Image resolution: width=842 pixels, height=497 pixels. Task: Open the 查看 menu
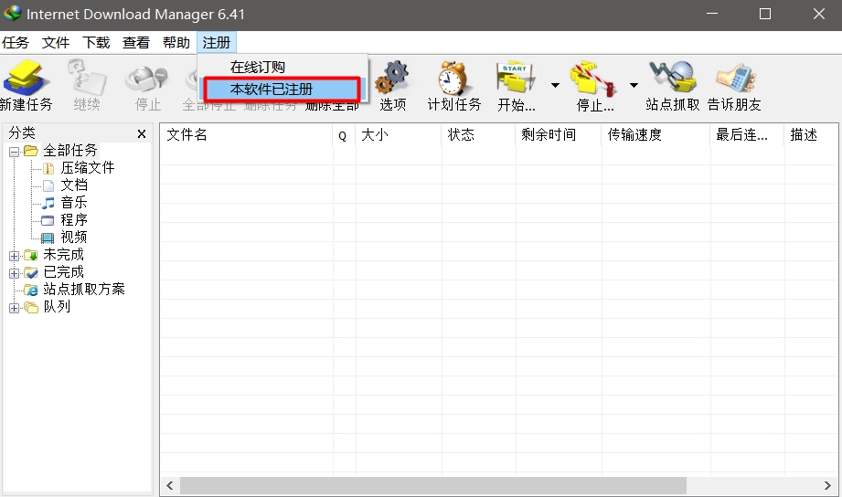(136, 42)
